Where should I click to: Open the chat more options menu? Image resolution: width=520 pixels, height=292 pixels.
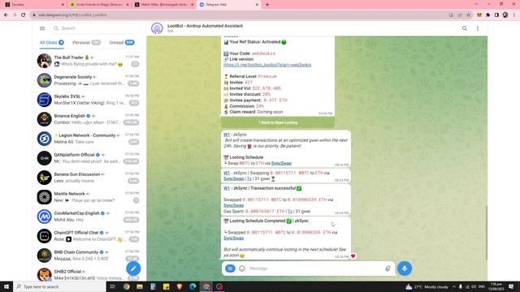478,28
